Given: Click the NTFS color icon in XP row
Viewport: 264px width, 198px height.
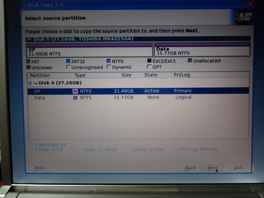Looking at the screenshot, I should tap(75, 91).
